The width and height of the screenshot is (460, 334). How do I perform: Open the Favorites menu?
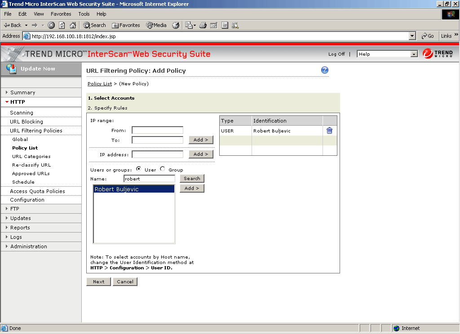point(61,14)
